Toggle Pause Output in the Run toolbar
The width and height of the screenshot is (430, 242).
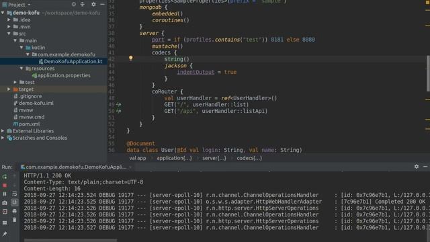point(5,194)
